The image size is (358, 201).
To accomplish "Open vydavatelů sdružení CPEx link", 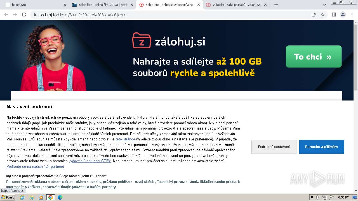I will pyautogui.click(x=90, y=161).
